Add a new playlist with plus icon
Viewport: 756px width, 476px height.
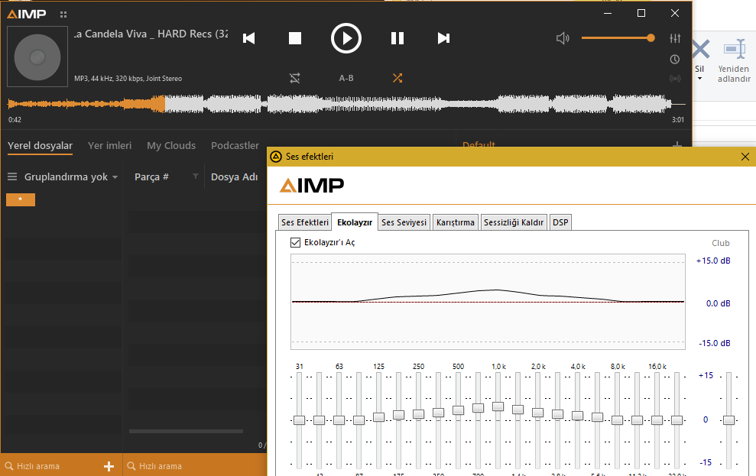click(677, 144)
